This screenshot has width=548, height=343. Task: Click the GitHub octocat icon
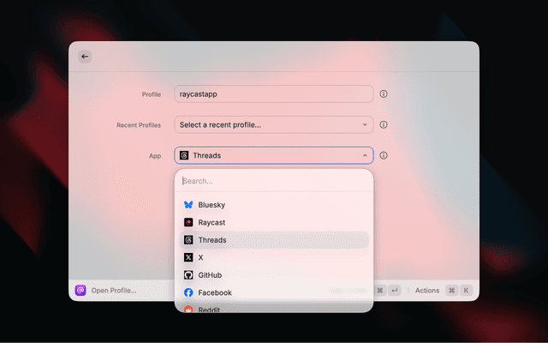click(x=188, y=275)
